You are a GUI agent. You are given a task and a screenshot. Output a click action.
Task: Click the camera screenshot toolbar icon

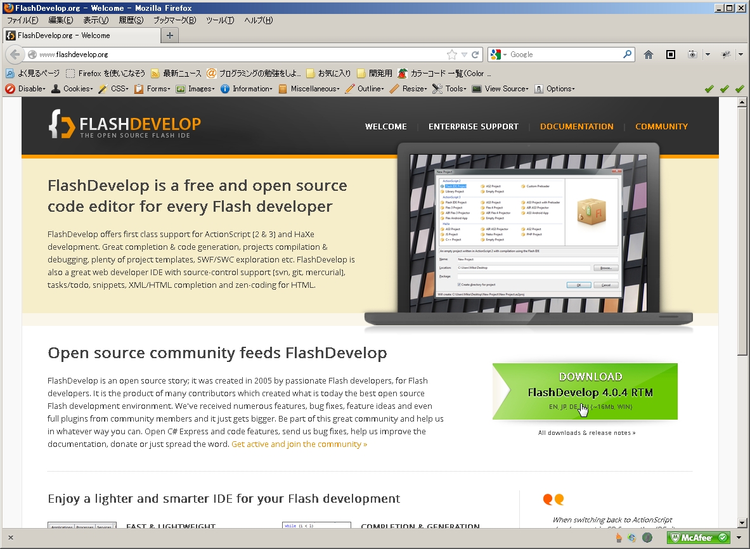pos(692,55)
